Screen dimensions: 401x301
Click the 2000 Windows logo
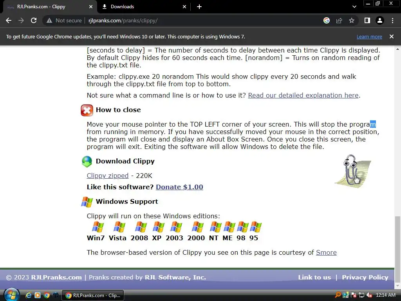[x=198, y=227]
